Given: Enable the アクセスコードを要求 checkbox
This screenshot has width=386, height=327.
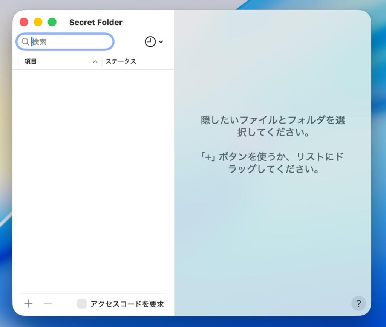Looking at the screenshot, I should (81, 304).
